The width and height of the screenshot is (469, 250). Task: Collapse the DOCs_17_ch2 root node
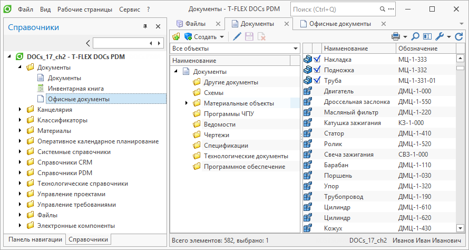[x=9, y=56]
